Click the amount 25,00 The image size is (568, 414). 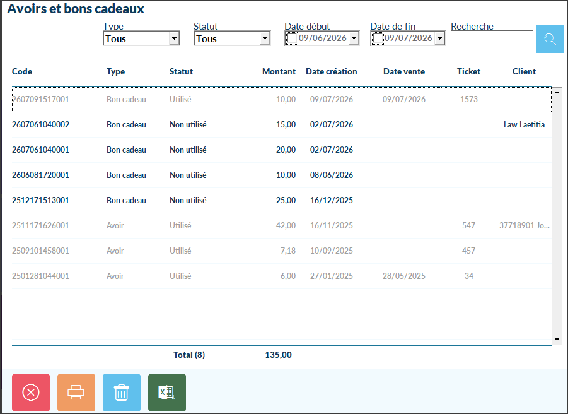tap(286, 200)
